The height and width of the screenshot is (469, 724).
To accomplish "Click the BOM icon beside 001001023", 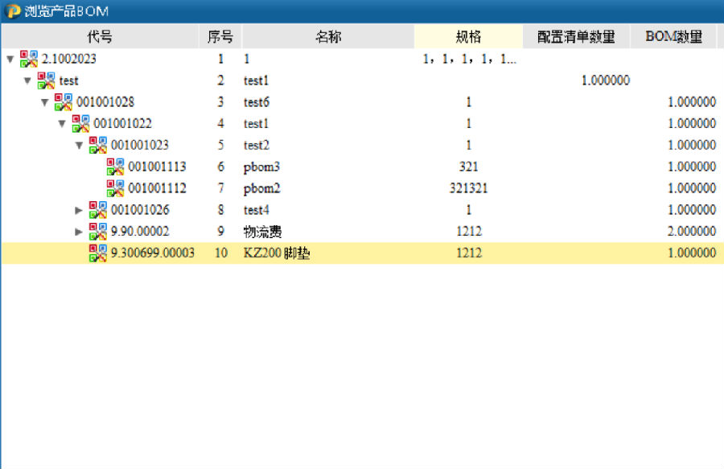I will (x=98, y=145).
